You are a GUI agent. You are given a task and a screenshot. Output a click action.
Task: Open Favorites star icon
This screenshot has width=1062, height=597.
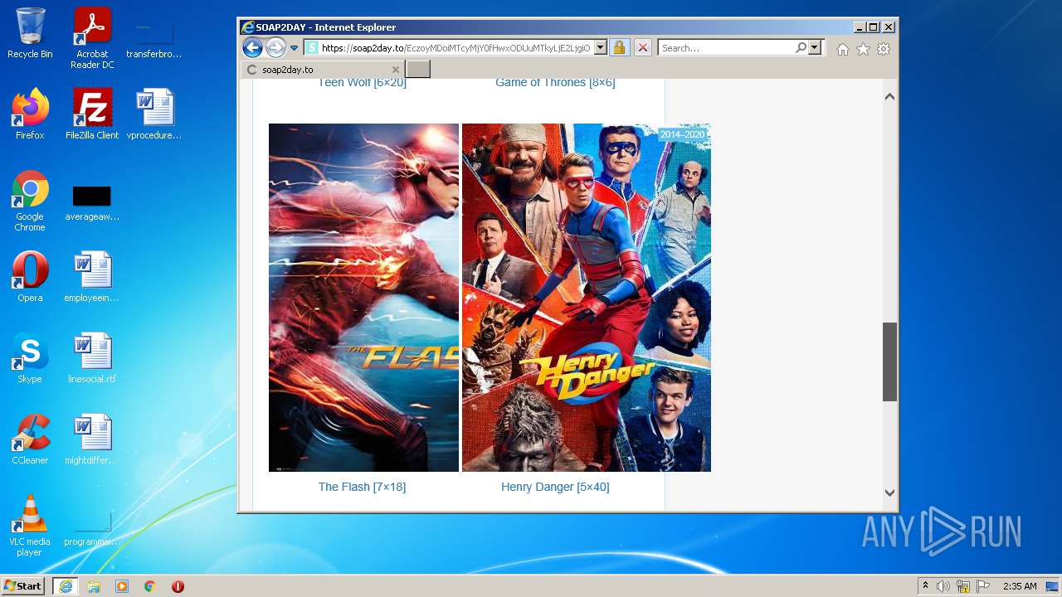[x=863, y=49]
